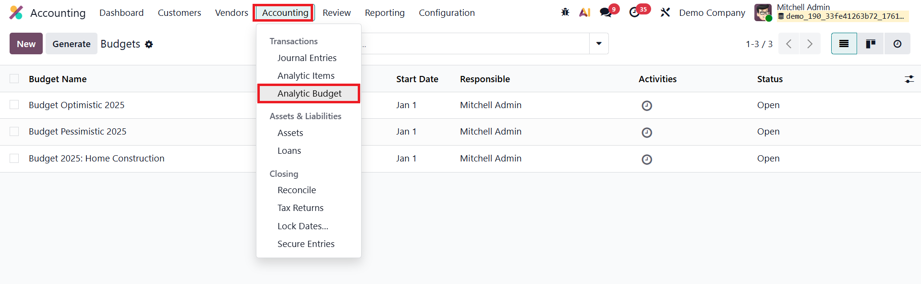Click the Budgets settings gear icon

(149, 44)
